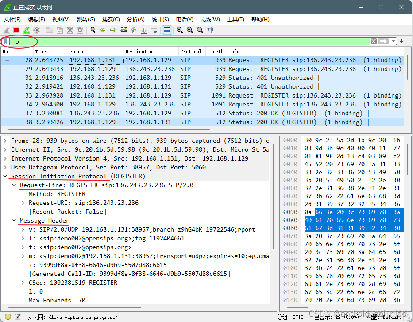This screenshot has height=322, width=413.
Task: Collapse Session Initiation Protocol node
Action: (5, 177)
